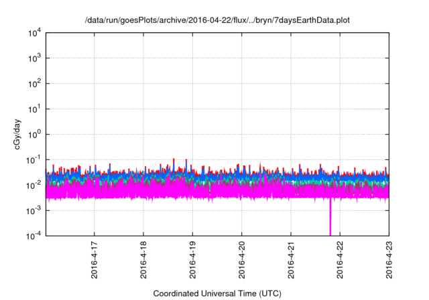Select the 2016-4-17 date tick label

[x=94, y=260]
